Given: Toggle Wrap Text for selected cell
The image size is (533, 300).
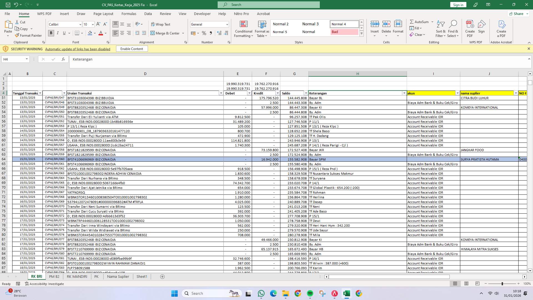Looking at the screenshot, I should pos(160,24).
